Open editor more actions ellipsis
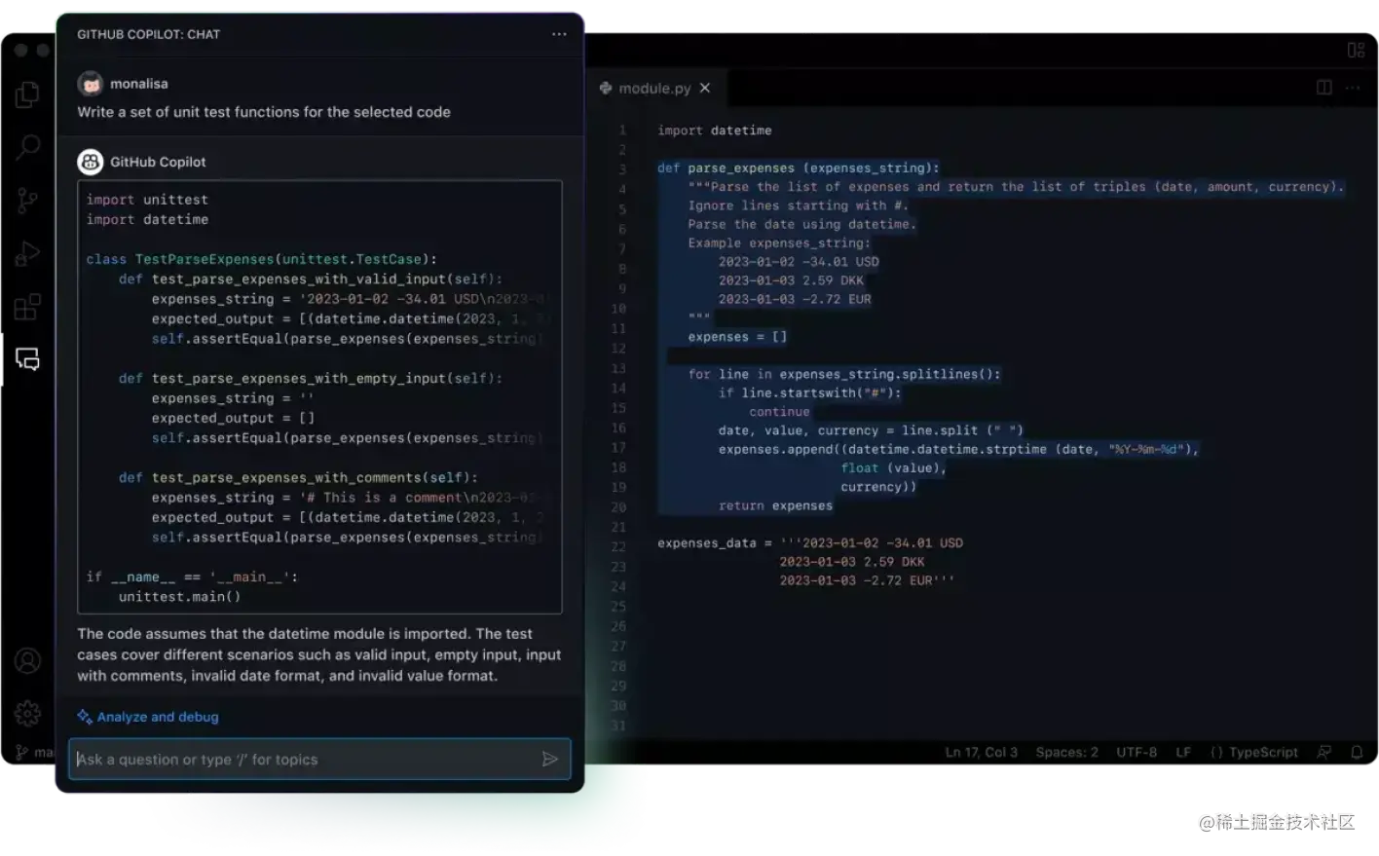Viewport: 1379px width, 856px height. [x=1353, y=88]
